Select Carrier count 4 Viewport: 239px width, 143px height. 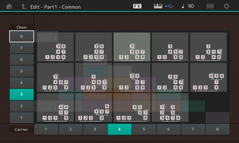[x=119, y=129]
